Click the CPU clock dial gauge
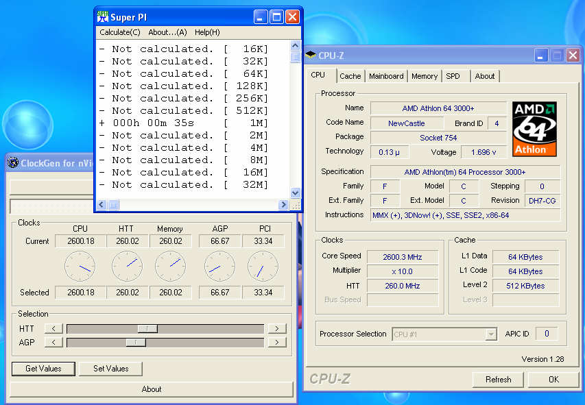Screen dimensions: 585x405 tap(80, 267)
